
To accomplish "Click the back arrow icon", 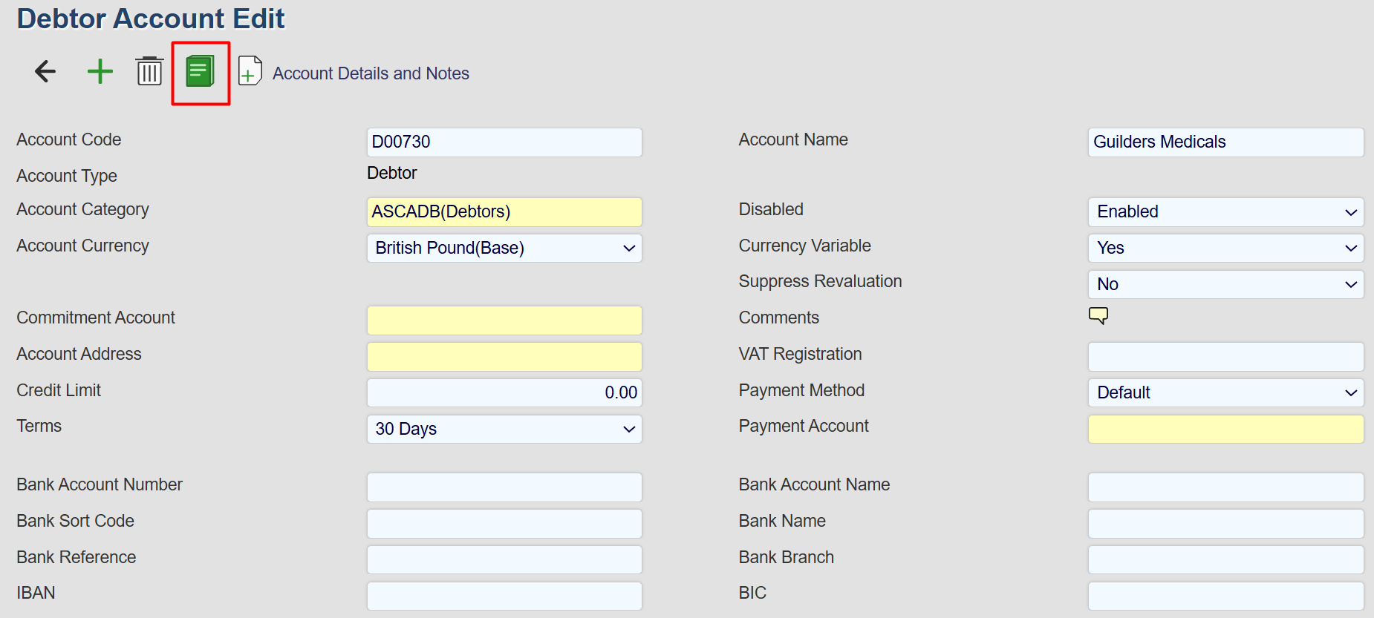I will (x=45, y=71).
